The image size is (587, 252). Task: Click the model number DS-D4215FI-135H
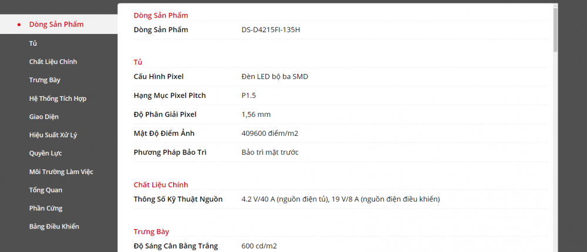coord(271,30)
